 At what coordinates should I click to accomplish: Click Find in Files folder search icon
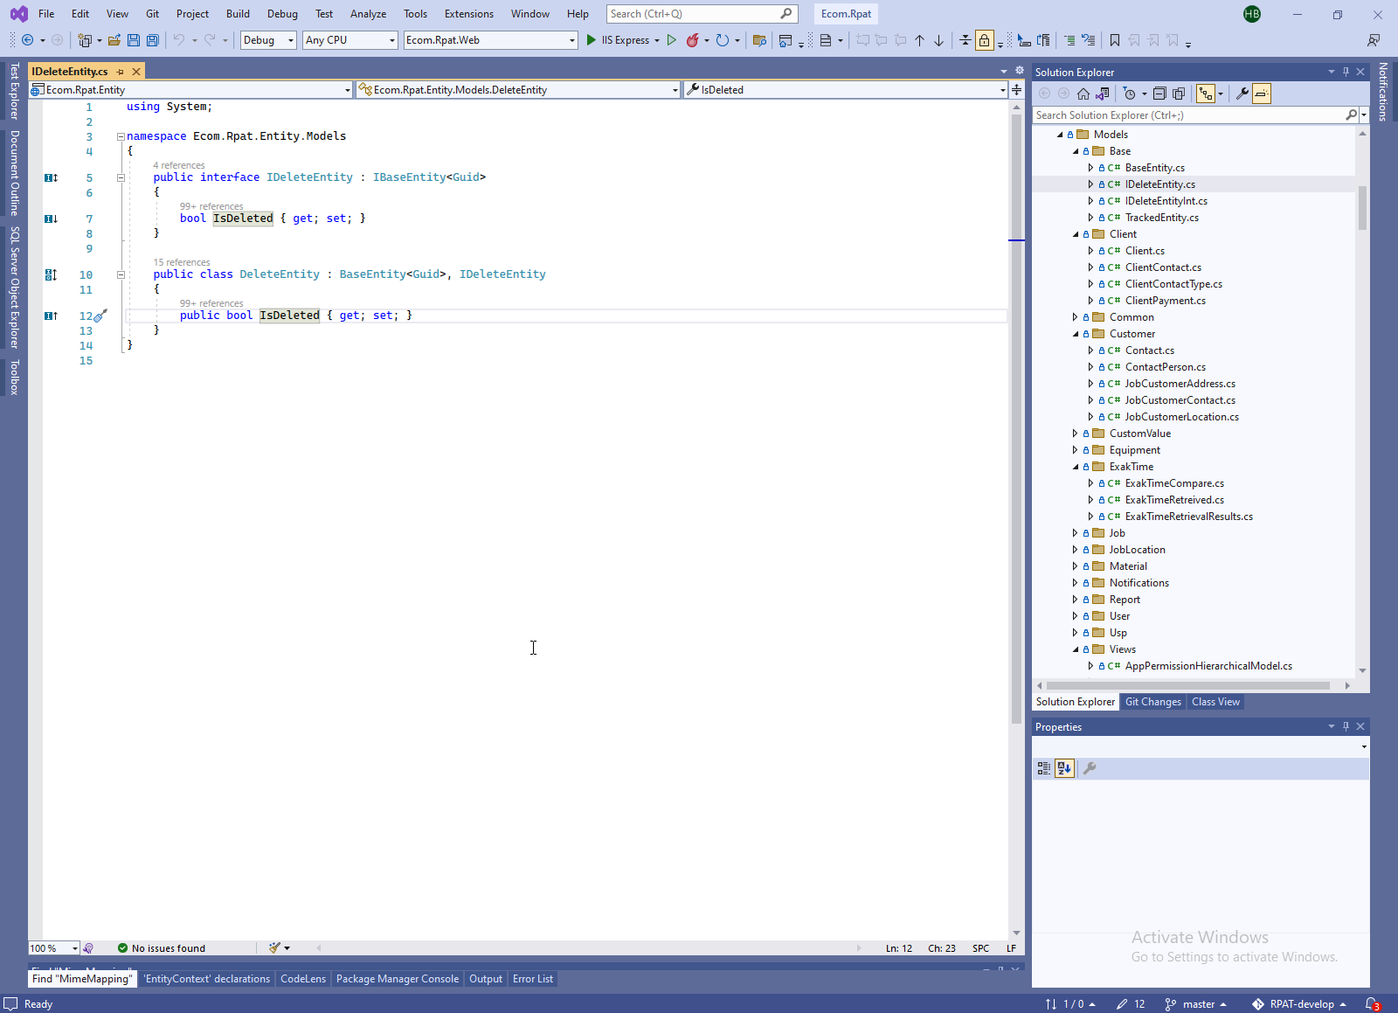point(759,40)
